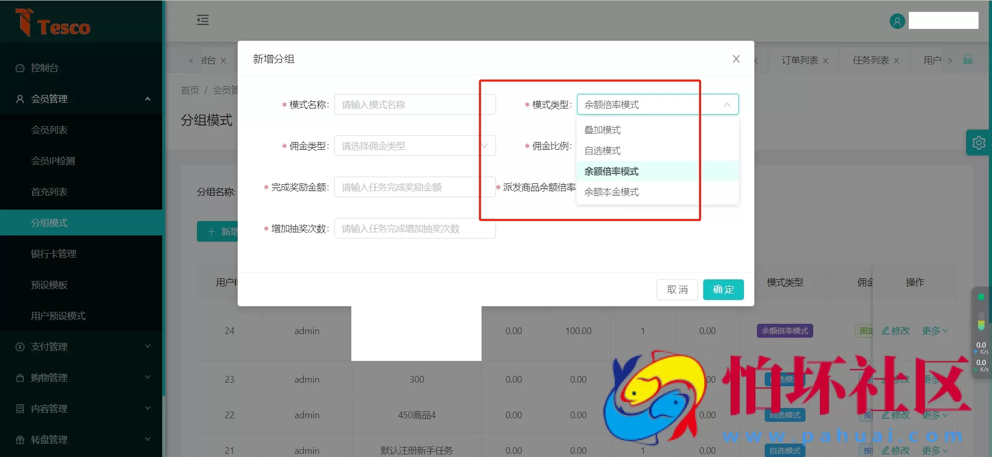Open 银行卡管理 in sidebar
Viewport: 992px width, 457px height.
81,254
